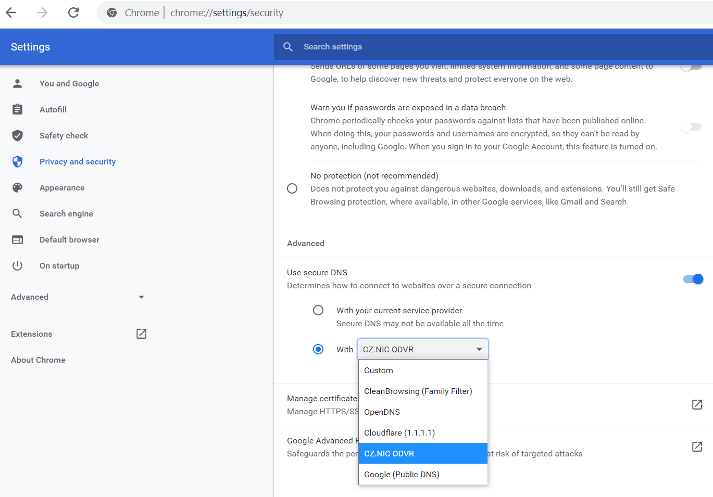Click the Appearance palette icon
Image resolution: width=713 pixels, height=497 pixels.
point(18,187)
